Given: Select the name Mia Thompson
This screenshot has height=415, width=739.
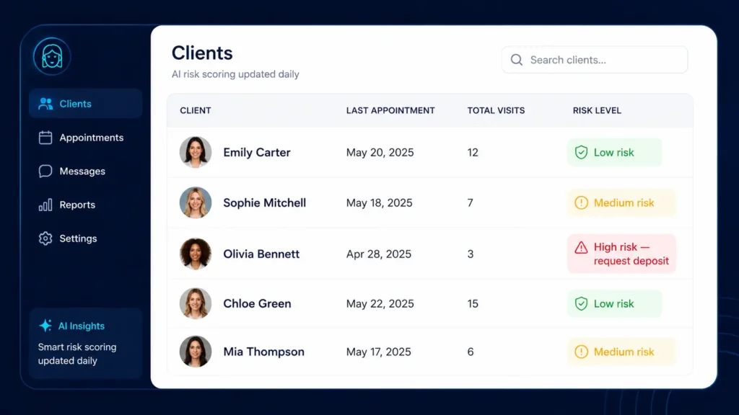Looking at the screenshot, I should (x=264, y=352).
